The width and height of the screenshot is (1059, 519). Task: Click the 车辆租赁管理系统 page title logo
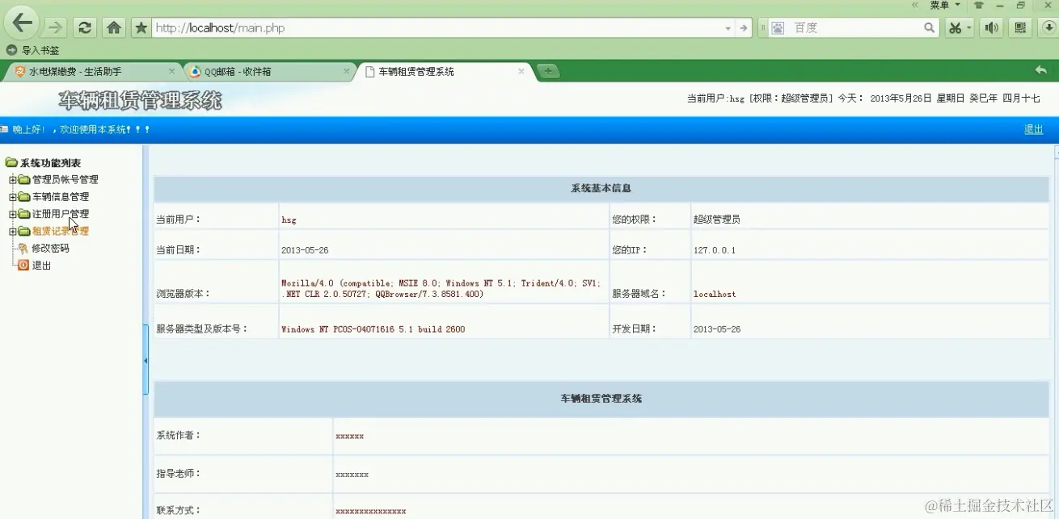pyautogui.click(x=140, y=101)
